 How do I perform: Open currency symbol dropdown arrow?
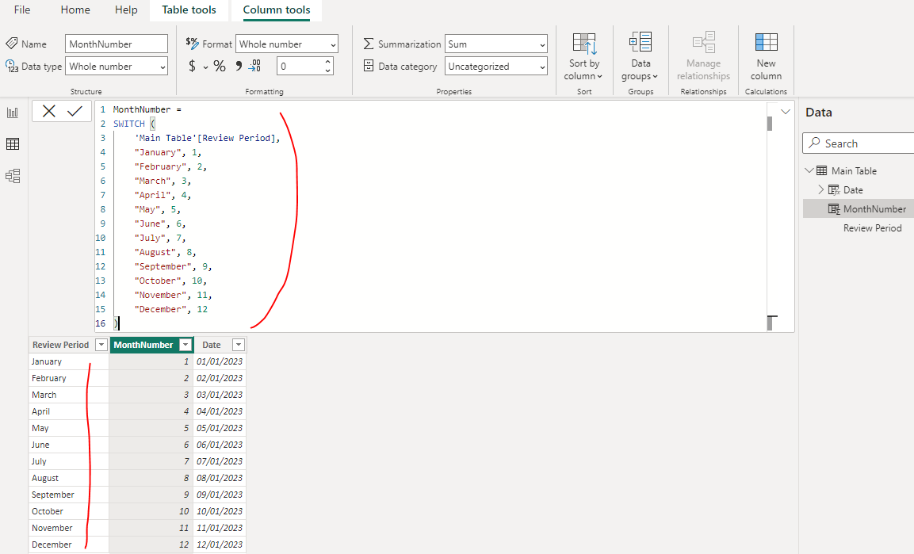point(206,67)
